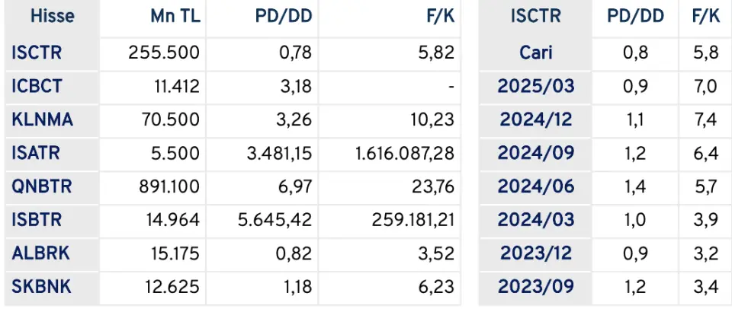Open the ICBCT stock link
This screenshot has width=732, height=312.
point(37,86)
